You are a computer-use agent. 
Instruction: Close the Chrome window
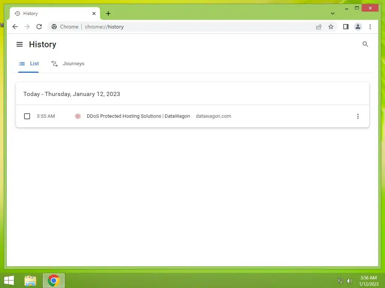(370, 8)
